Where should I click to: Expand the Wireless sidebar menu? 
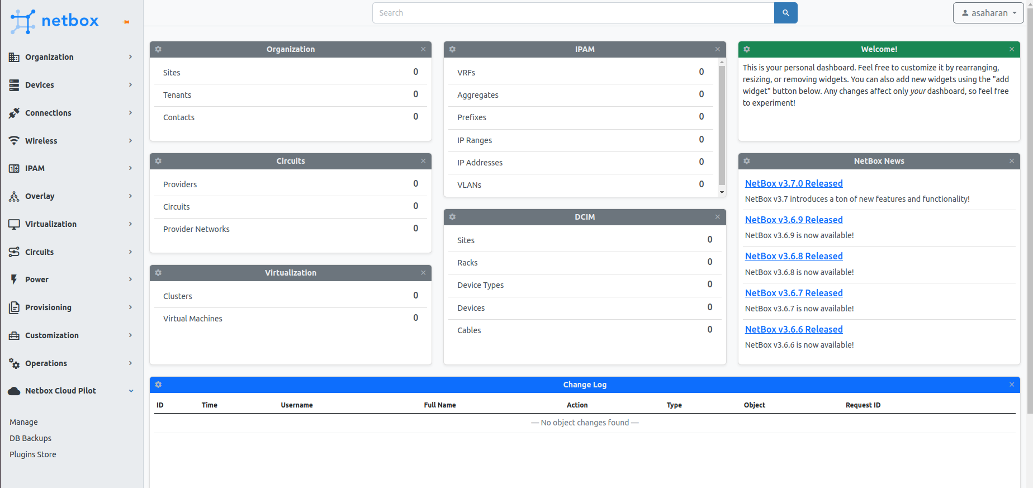(130, 141)
